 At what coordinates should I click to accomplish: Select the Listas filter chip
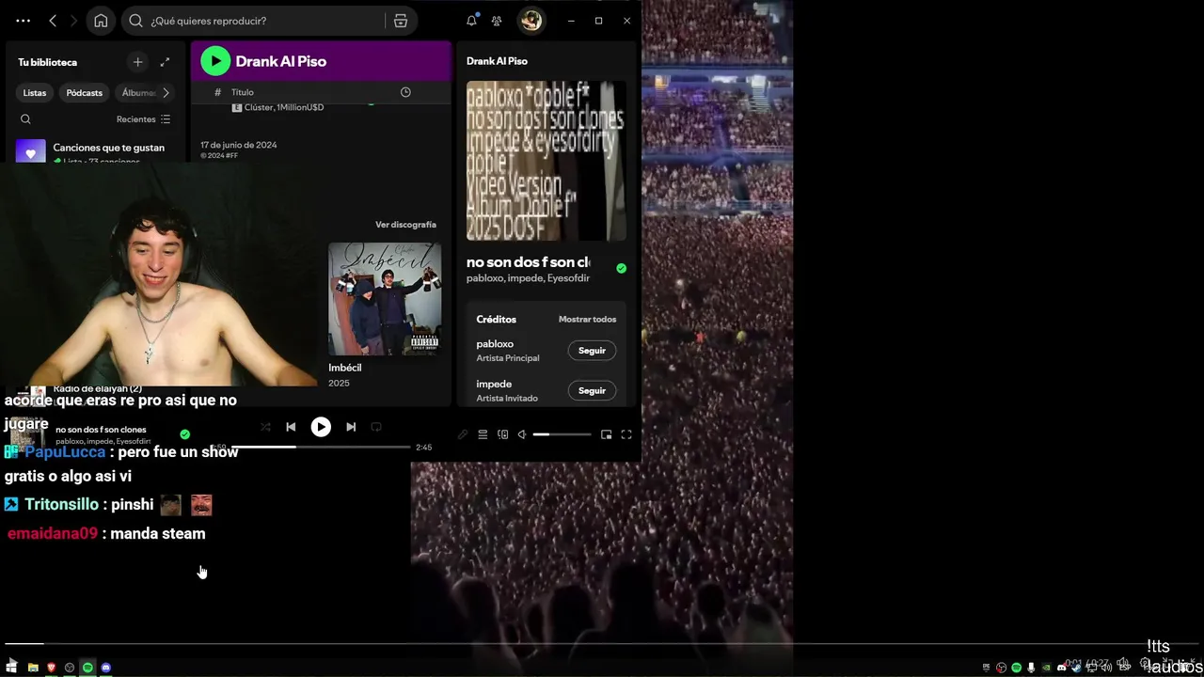pos(35,93)
